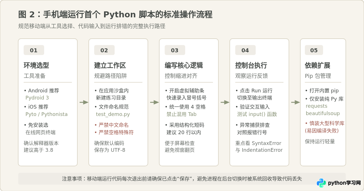Image resolution: width=364 pixels, height=191 pixels.
Task: Select the 03 step badge
Action: tap(175, 50)
